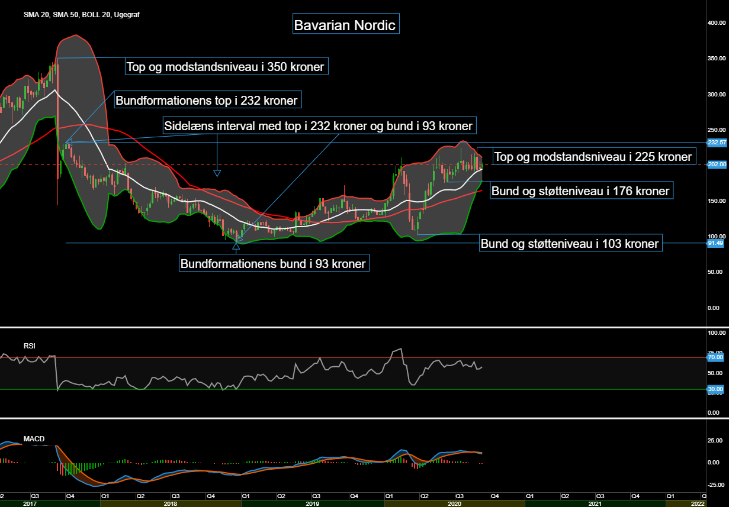Click the 2018 year label on the timeline
Image resolution: width=729 pixels, height=507 pixels.
coord(170,503)
